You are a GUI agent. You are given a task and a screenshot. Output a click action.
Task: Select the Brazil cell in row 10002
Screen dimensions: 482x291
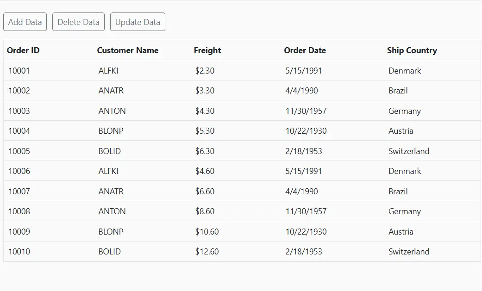[x=398, y=91]
